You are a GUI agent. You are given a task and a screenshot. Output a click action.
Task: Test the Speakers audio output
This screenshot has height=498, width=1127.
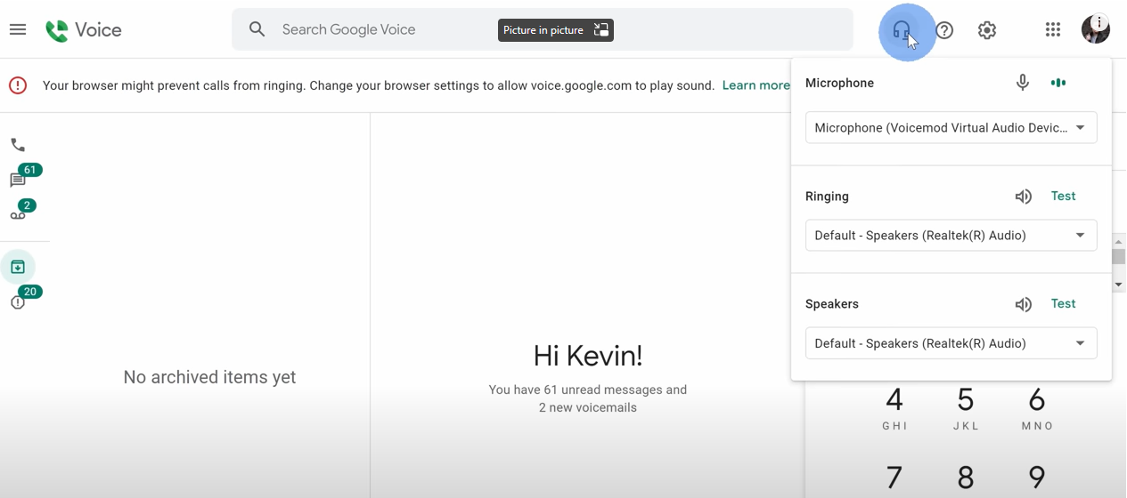coord(1063,304)
